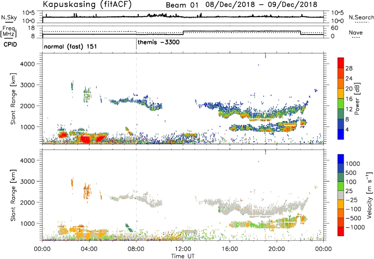The width and height of the screenshot is (374, 259).
Task: Click the date range '08/Dec/2018 - 09/Dec/2018'
Action: click(x=262, y=5)
